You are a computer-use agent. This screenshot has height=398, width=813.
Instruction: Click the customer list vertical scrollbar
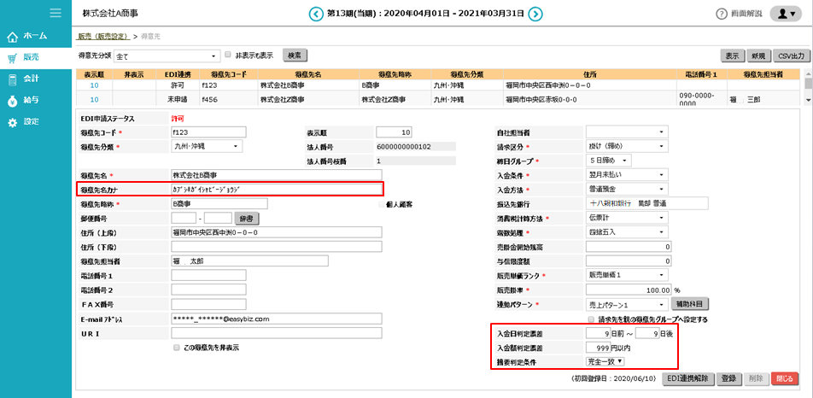click(x=808, y=88)
